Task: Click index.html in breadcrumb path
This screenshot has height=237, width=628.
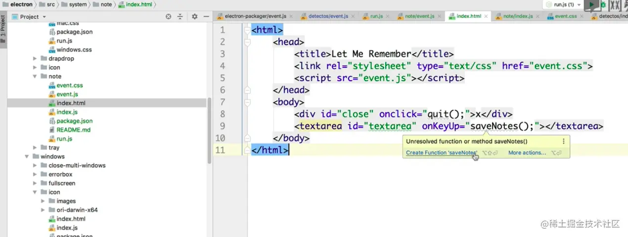Action: pyautogui.click(x=136, y=4)
